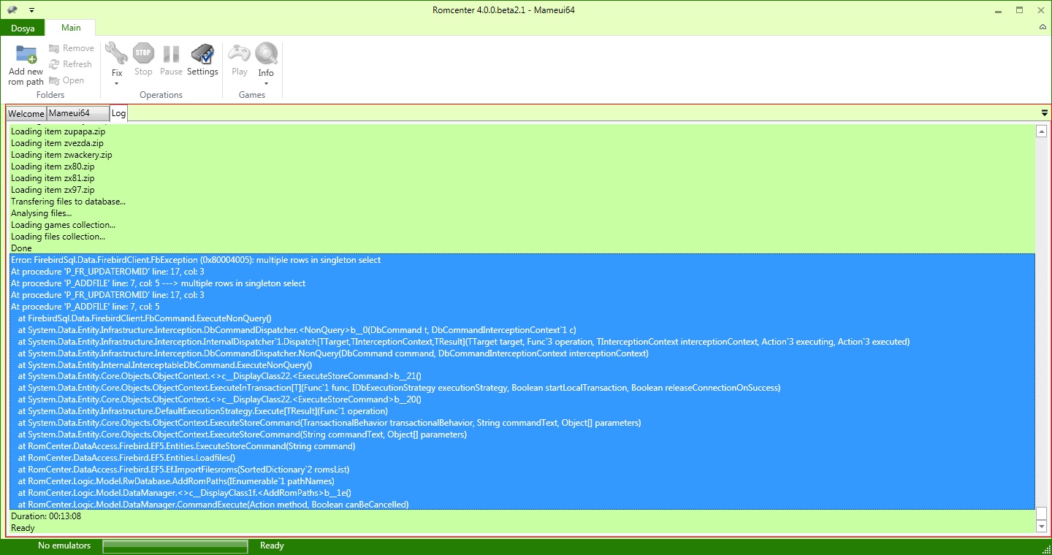
Task: Open the Fix wrench tool
Action: (x=116, y=54)
